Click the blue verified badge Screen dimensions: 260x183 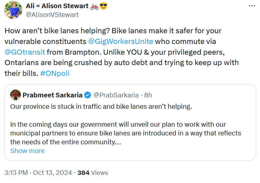tap(88, 95)
